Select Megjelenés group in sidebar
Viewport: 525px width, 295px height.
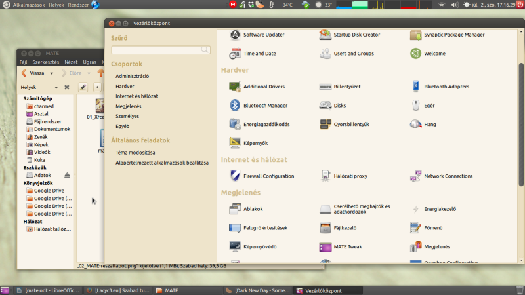(129, 106)
